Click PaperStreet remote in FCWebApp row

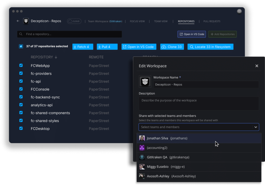point(99,66)
